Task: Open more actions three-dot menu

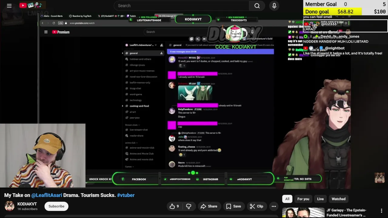Action: [x=274, y=206]
